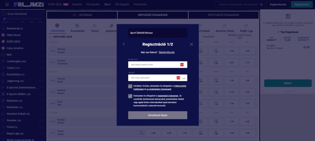The image size is (315, 141).
Task: Open the hamburger menu icon
Action: click(x=7, y=4)
